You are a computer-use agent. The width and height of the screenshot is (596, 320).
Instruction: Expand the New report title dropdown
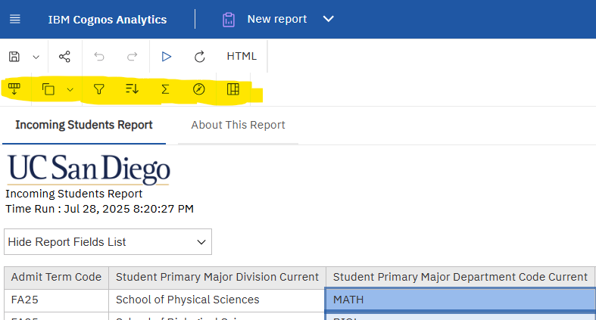328,19
